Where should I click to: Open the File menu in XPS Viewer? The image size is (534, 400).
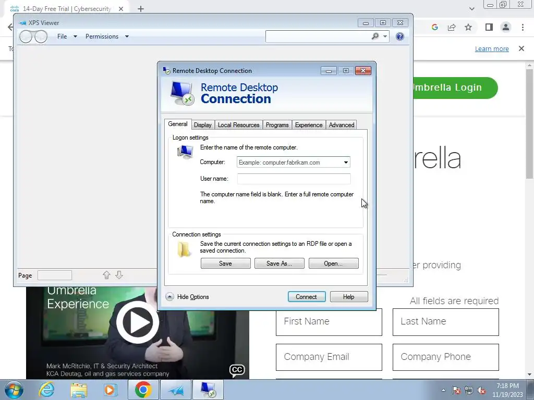coord(67,36)
